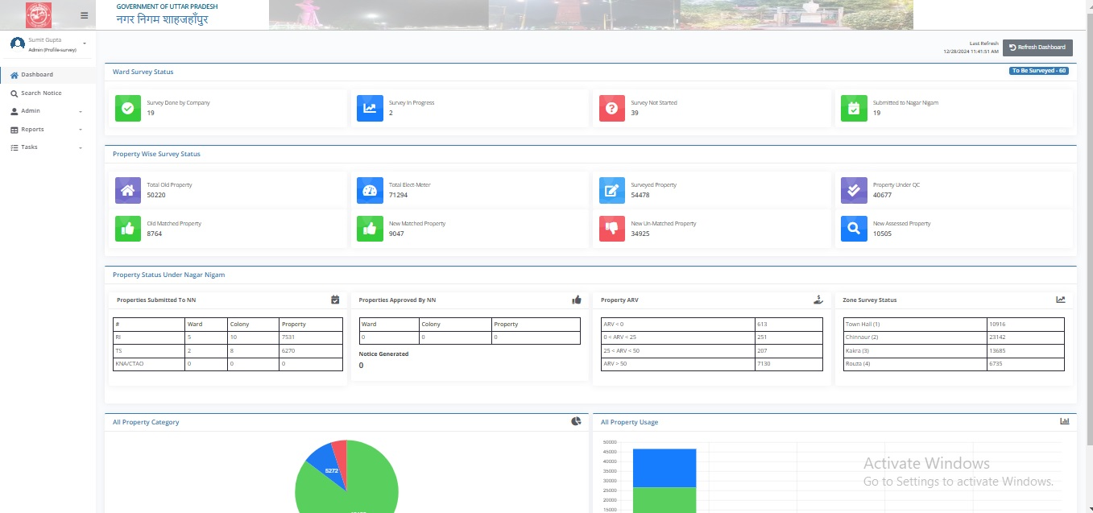Click the blue slice of the pie chart
This screenshot has height=513, width=1093.
pos(325,465)
